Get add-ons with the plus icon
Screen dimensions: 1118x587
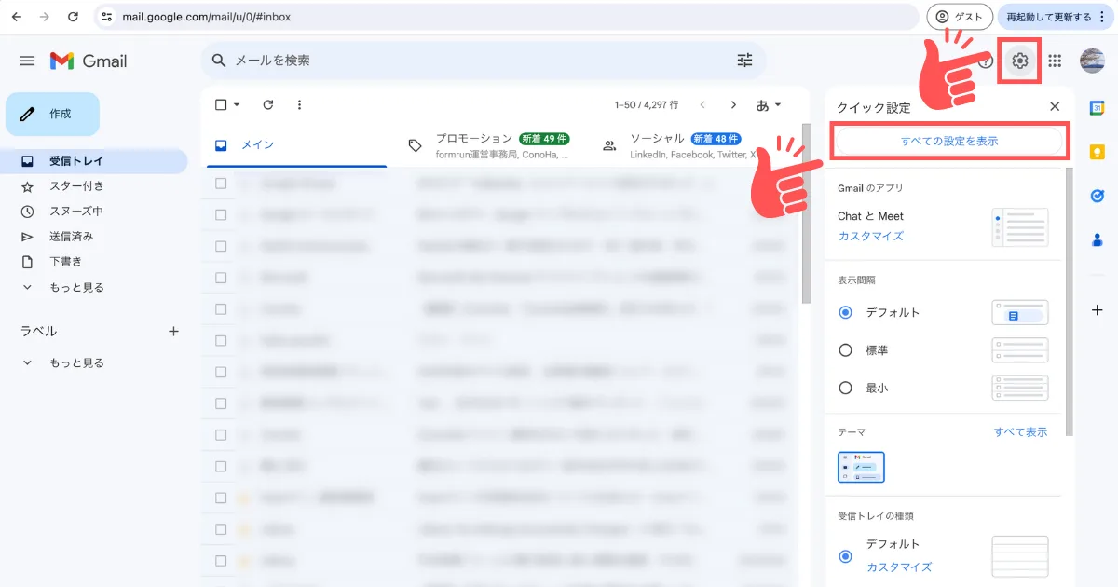(1097, 310)
